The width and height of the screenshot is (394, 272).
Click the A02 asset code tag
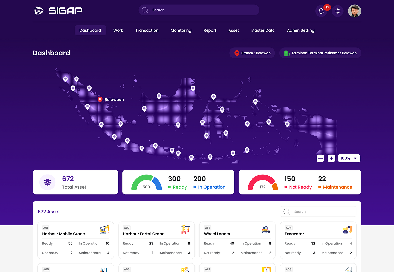point(127,228)
